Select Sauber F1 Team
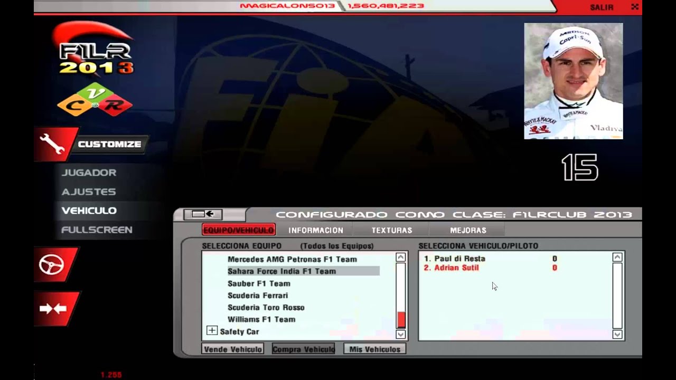The height and width of the screenshot is (380, 676). click(259, 283)
